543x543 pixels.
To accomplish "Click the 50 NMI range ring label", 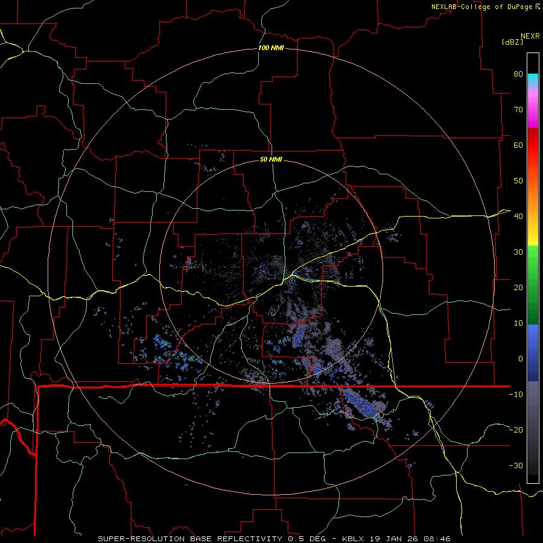I will pyautogui.click(x=271, y=159).
